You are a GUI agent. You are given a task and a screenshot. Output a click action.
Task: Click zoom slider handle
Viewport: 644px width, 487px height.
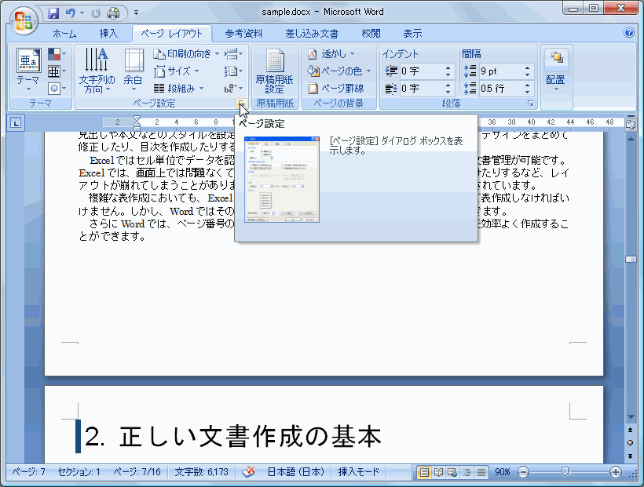click(x=565, y=472)
